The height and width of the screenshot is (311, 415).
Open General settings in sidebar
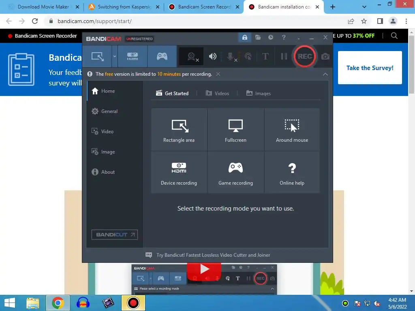115,111
